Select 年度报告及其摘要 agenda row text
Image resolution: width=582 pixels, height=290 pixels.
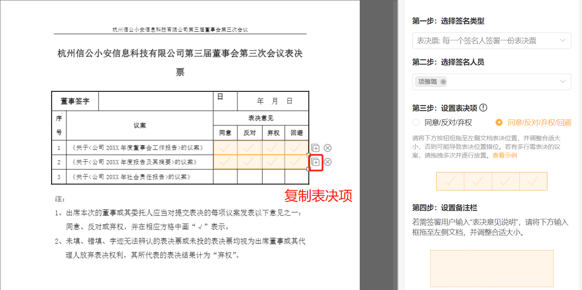134,162
